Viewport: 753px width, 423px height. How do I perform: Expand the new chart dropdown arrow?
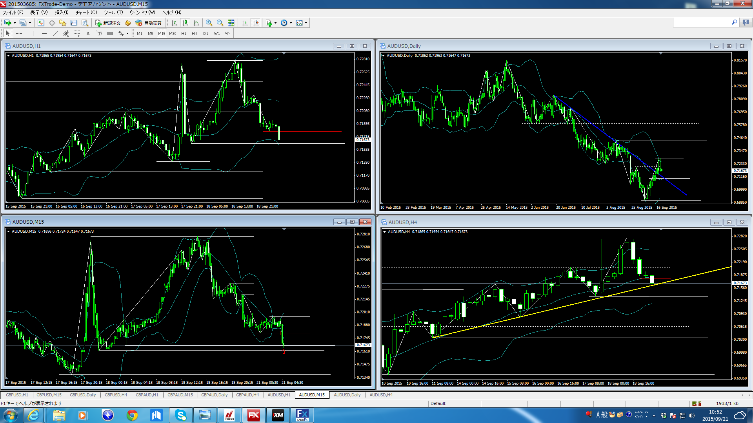tap(15, 23)
